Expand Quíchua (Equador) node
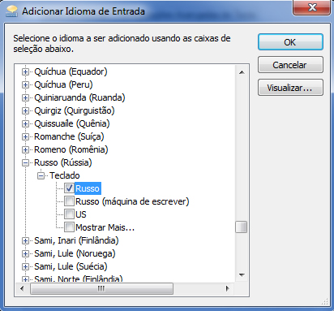Screen dimensions: 334x311 [x=25, y=71]
